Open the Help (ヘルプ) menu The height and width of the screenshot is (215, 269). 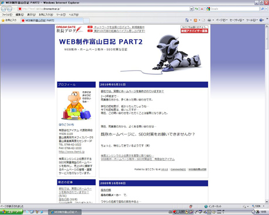tap(74, 15)
